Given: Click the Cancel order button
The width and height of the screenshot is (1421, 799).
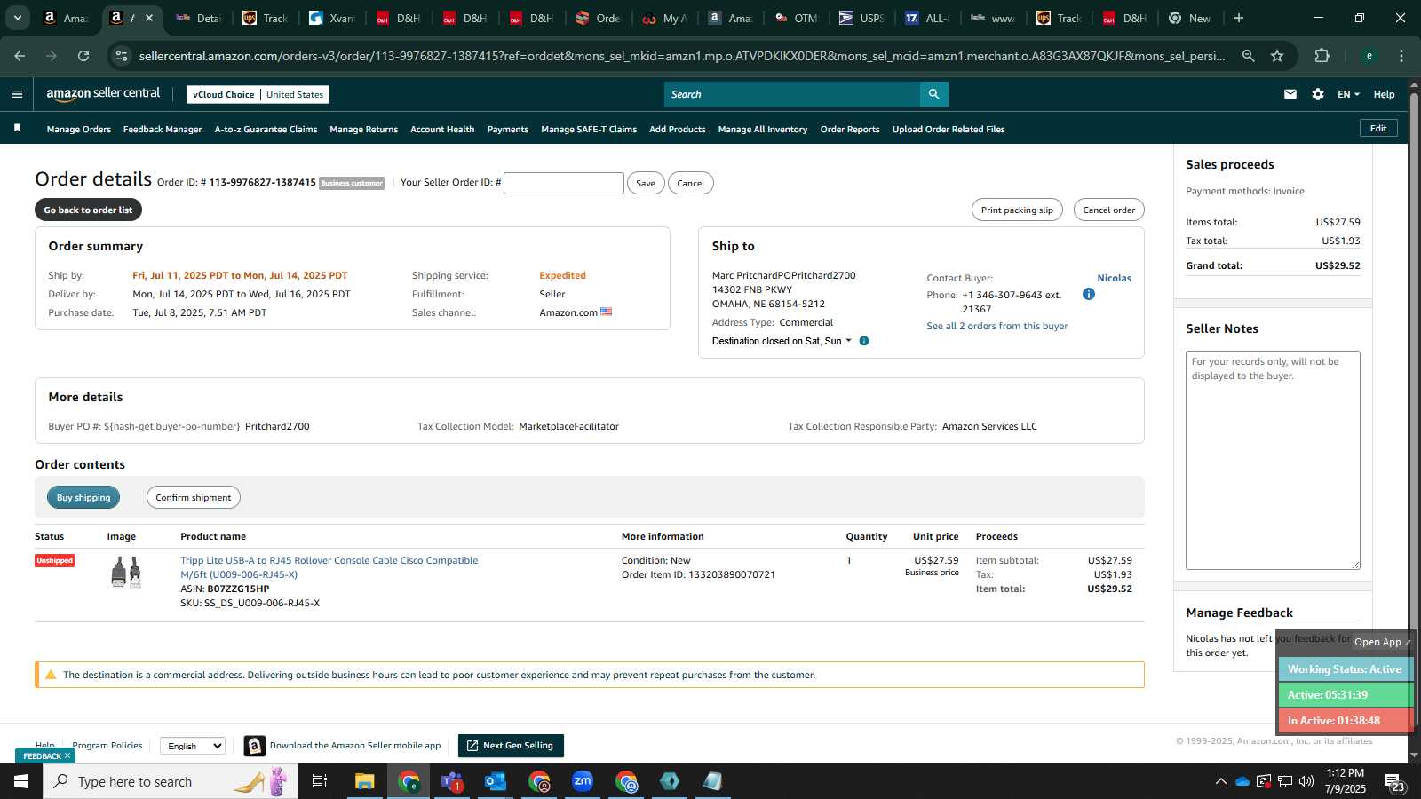Looking at the screenshot, I should coord(1108,210).
